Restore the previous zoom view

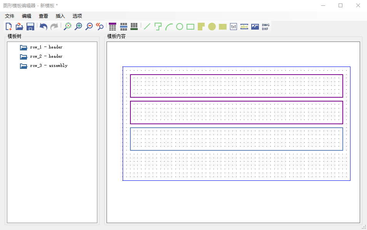100,27
